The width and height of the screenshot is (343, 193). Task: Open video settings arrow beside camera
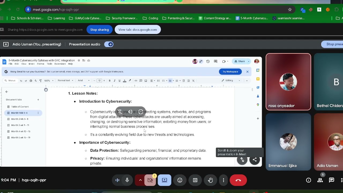140,180
